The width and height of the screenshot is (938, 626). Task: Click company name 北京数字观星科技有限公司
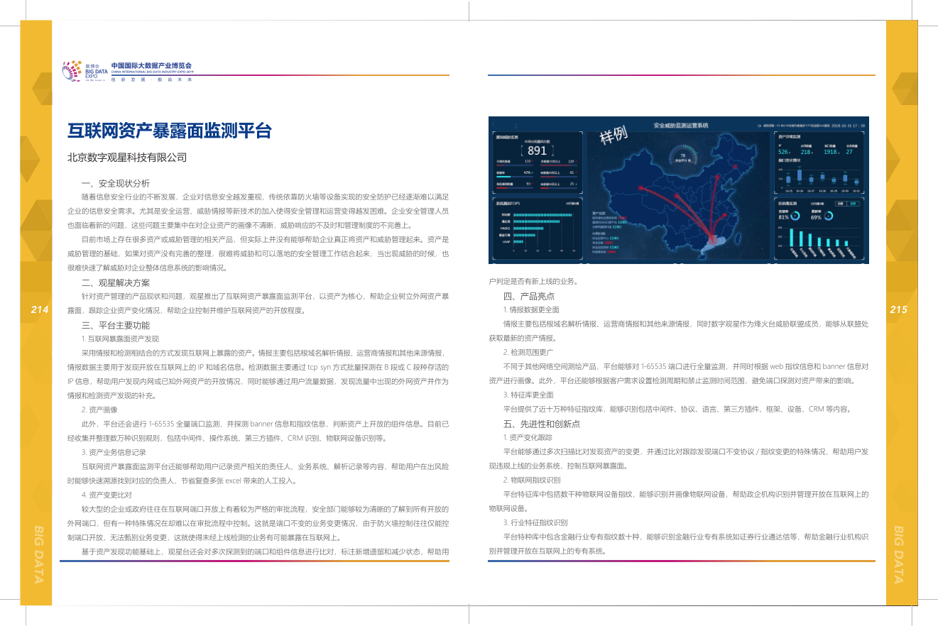coord(127,158)
